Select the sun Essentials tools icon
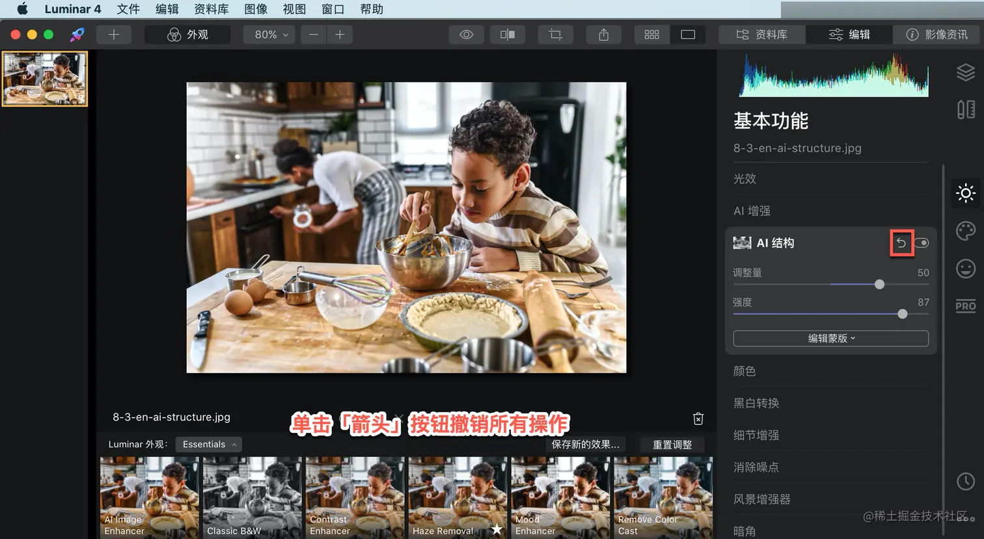Viewport: 984px width, 539px height. pos(966,193)
